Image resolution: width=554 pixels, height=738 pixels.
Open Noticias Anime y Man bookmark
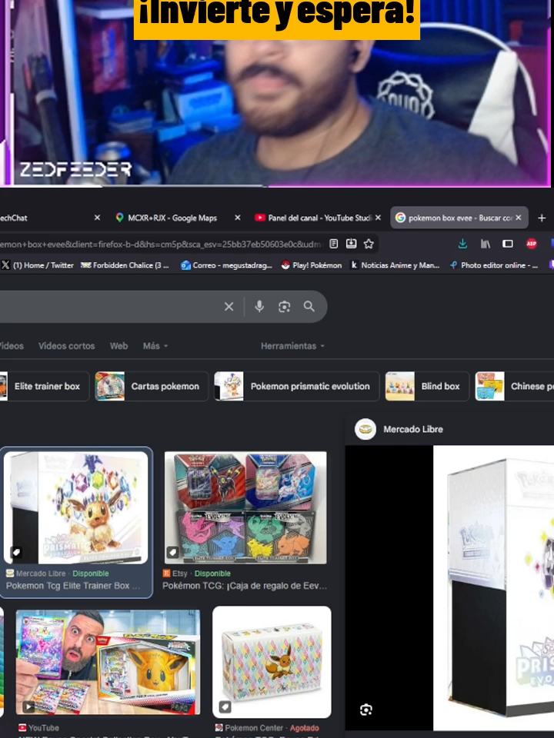coord(395,265)
